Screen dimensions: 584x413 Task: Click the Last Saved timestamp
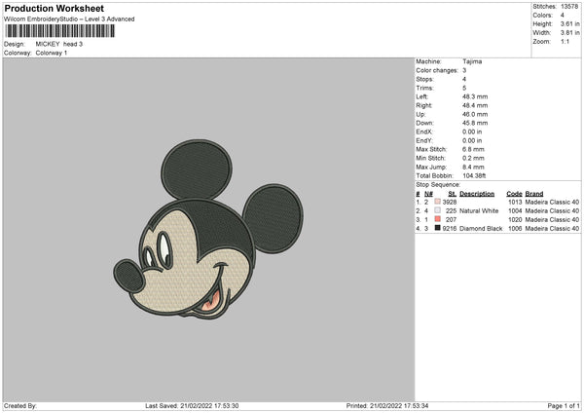192,405
